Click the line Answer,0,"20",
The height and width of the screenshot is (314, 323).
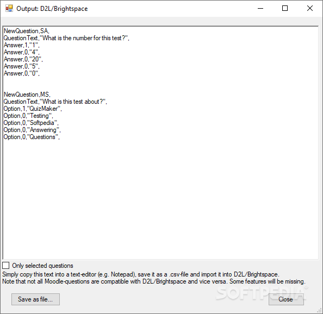click(23, 59)
